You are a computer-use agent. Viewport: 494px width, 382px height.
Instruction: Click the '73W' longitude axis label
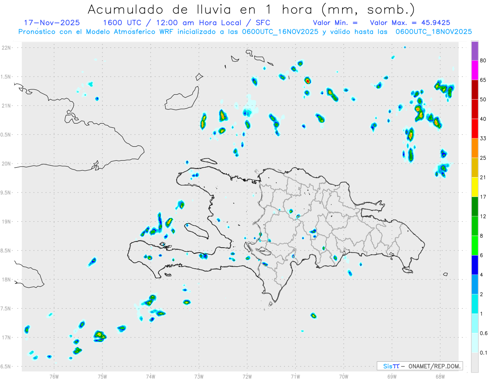pyautogui.click(x=199, y=376)
